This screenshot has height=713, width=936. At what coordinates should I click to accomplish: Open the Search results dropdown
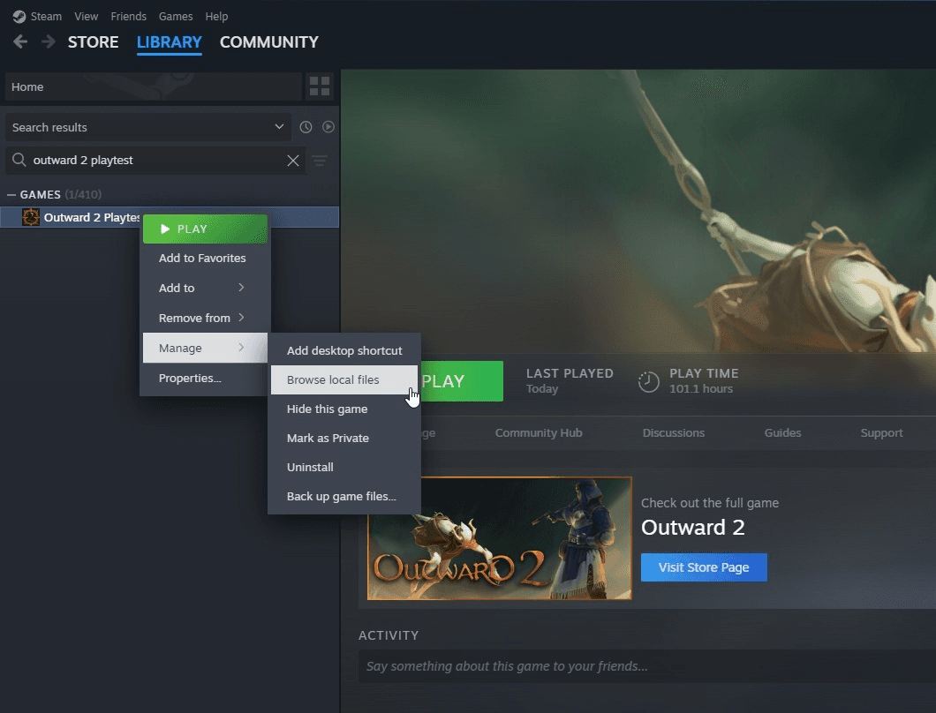[148, 127]
